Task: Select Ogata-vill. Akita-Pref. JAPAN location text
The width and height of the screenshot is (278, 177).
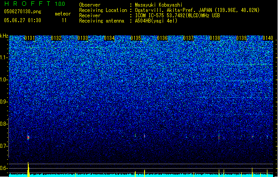Action: click(x=197, y=10)
